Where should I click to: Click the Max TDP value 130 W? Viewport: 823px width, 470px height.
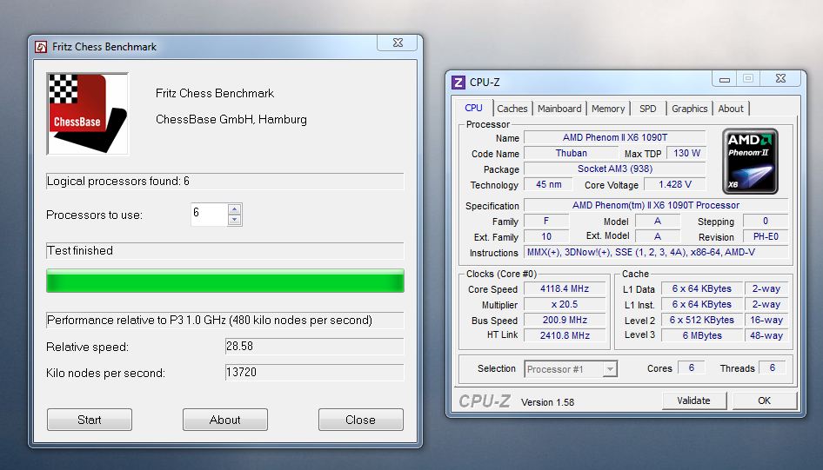click(686, 153)
